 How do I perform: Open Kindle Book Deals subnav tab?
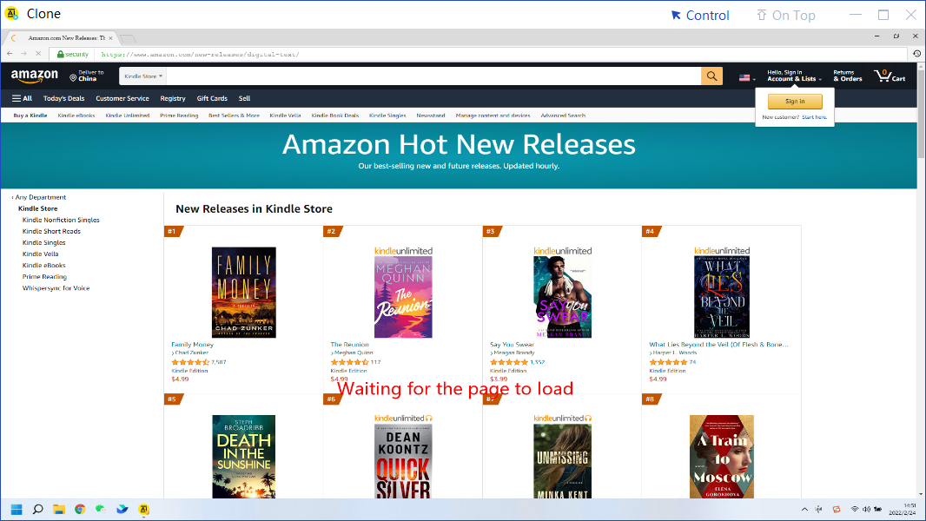coord(334,115)
